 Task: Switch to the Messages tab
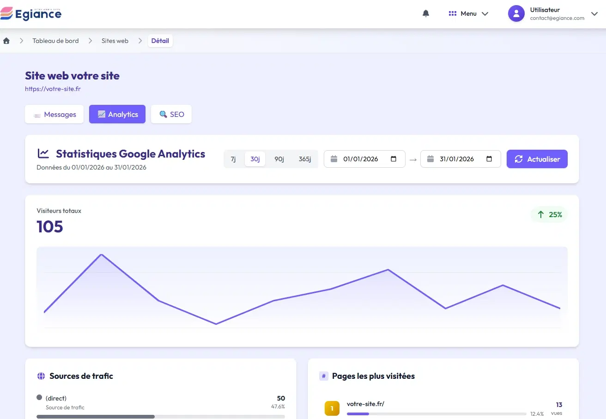[x=54, y=114]
